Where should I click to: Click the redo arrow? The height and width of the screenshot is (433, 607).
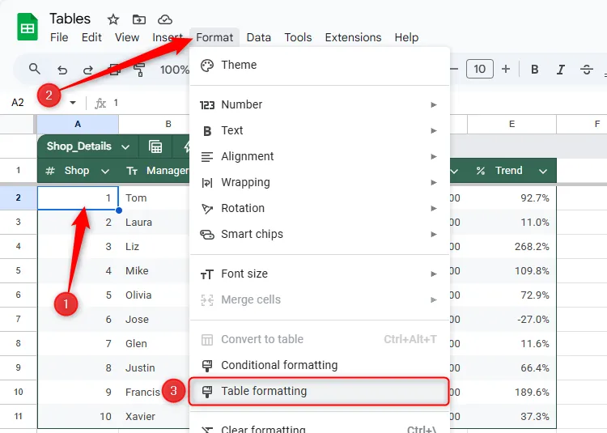pyautogui.click(x=88, y=70)
